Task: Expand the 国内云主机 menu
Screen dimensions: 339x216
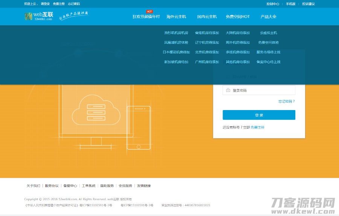Action: click(207, 17)
